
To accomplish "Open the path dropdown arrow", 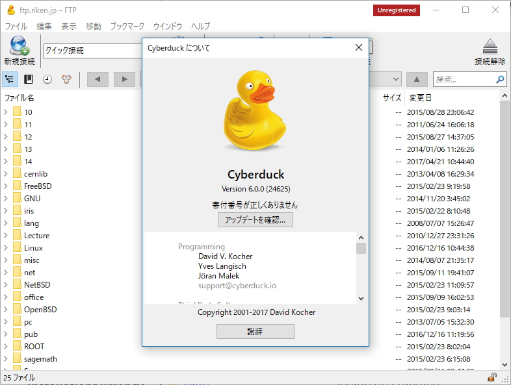I will [396, 79].
